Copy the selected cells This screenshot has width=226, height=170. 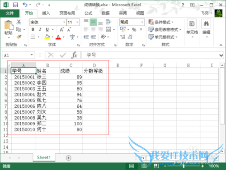click(19, 29)
